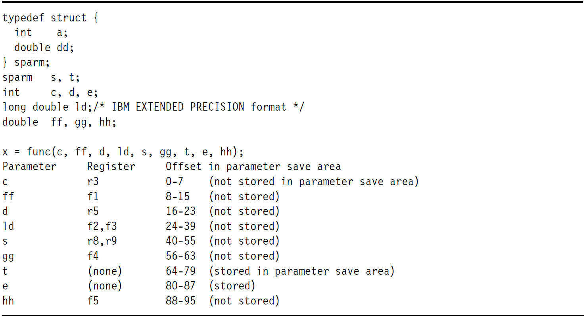Click the "r8,r9" register entry
This screenshot has width=587, height=318.
click(x=102, y=241)
